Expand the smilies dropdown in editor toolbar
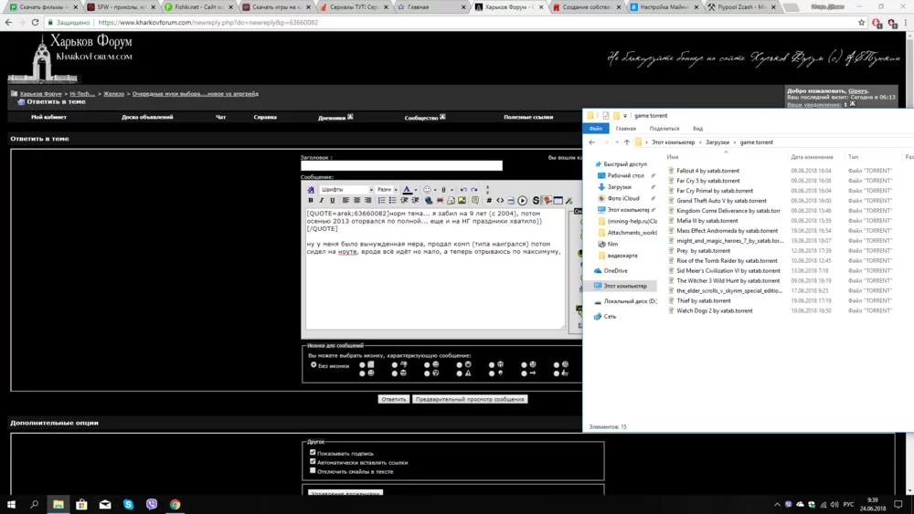Screen dimensions: 914x514 pos(435,190)
